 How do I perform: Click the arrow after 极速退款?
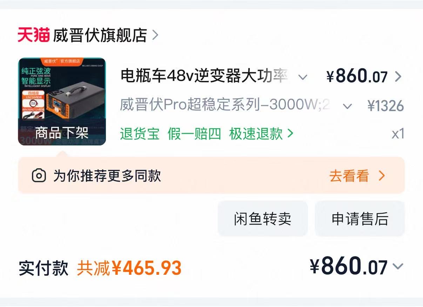click(x=290, y=133)
